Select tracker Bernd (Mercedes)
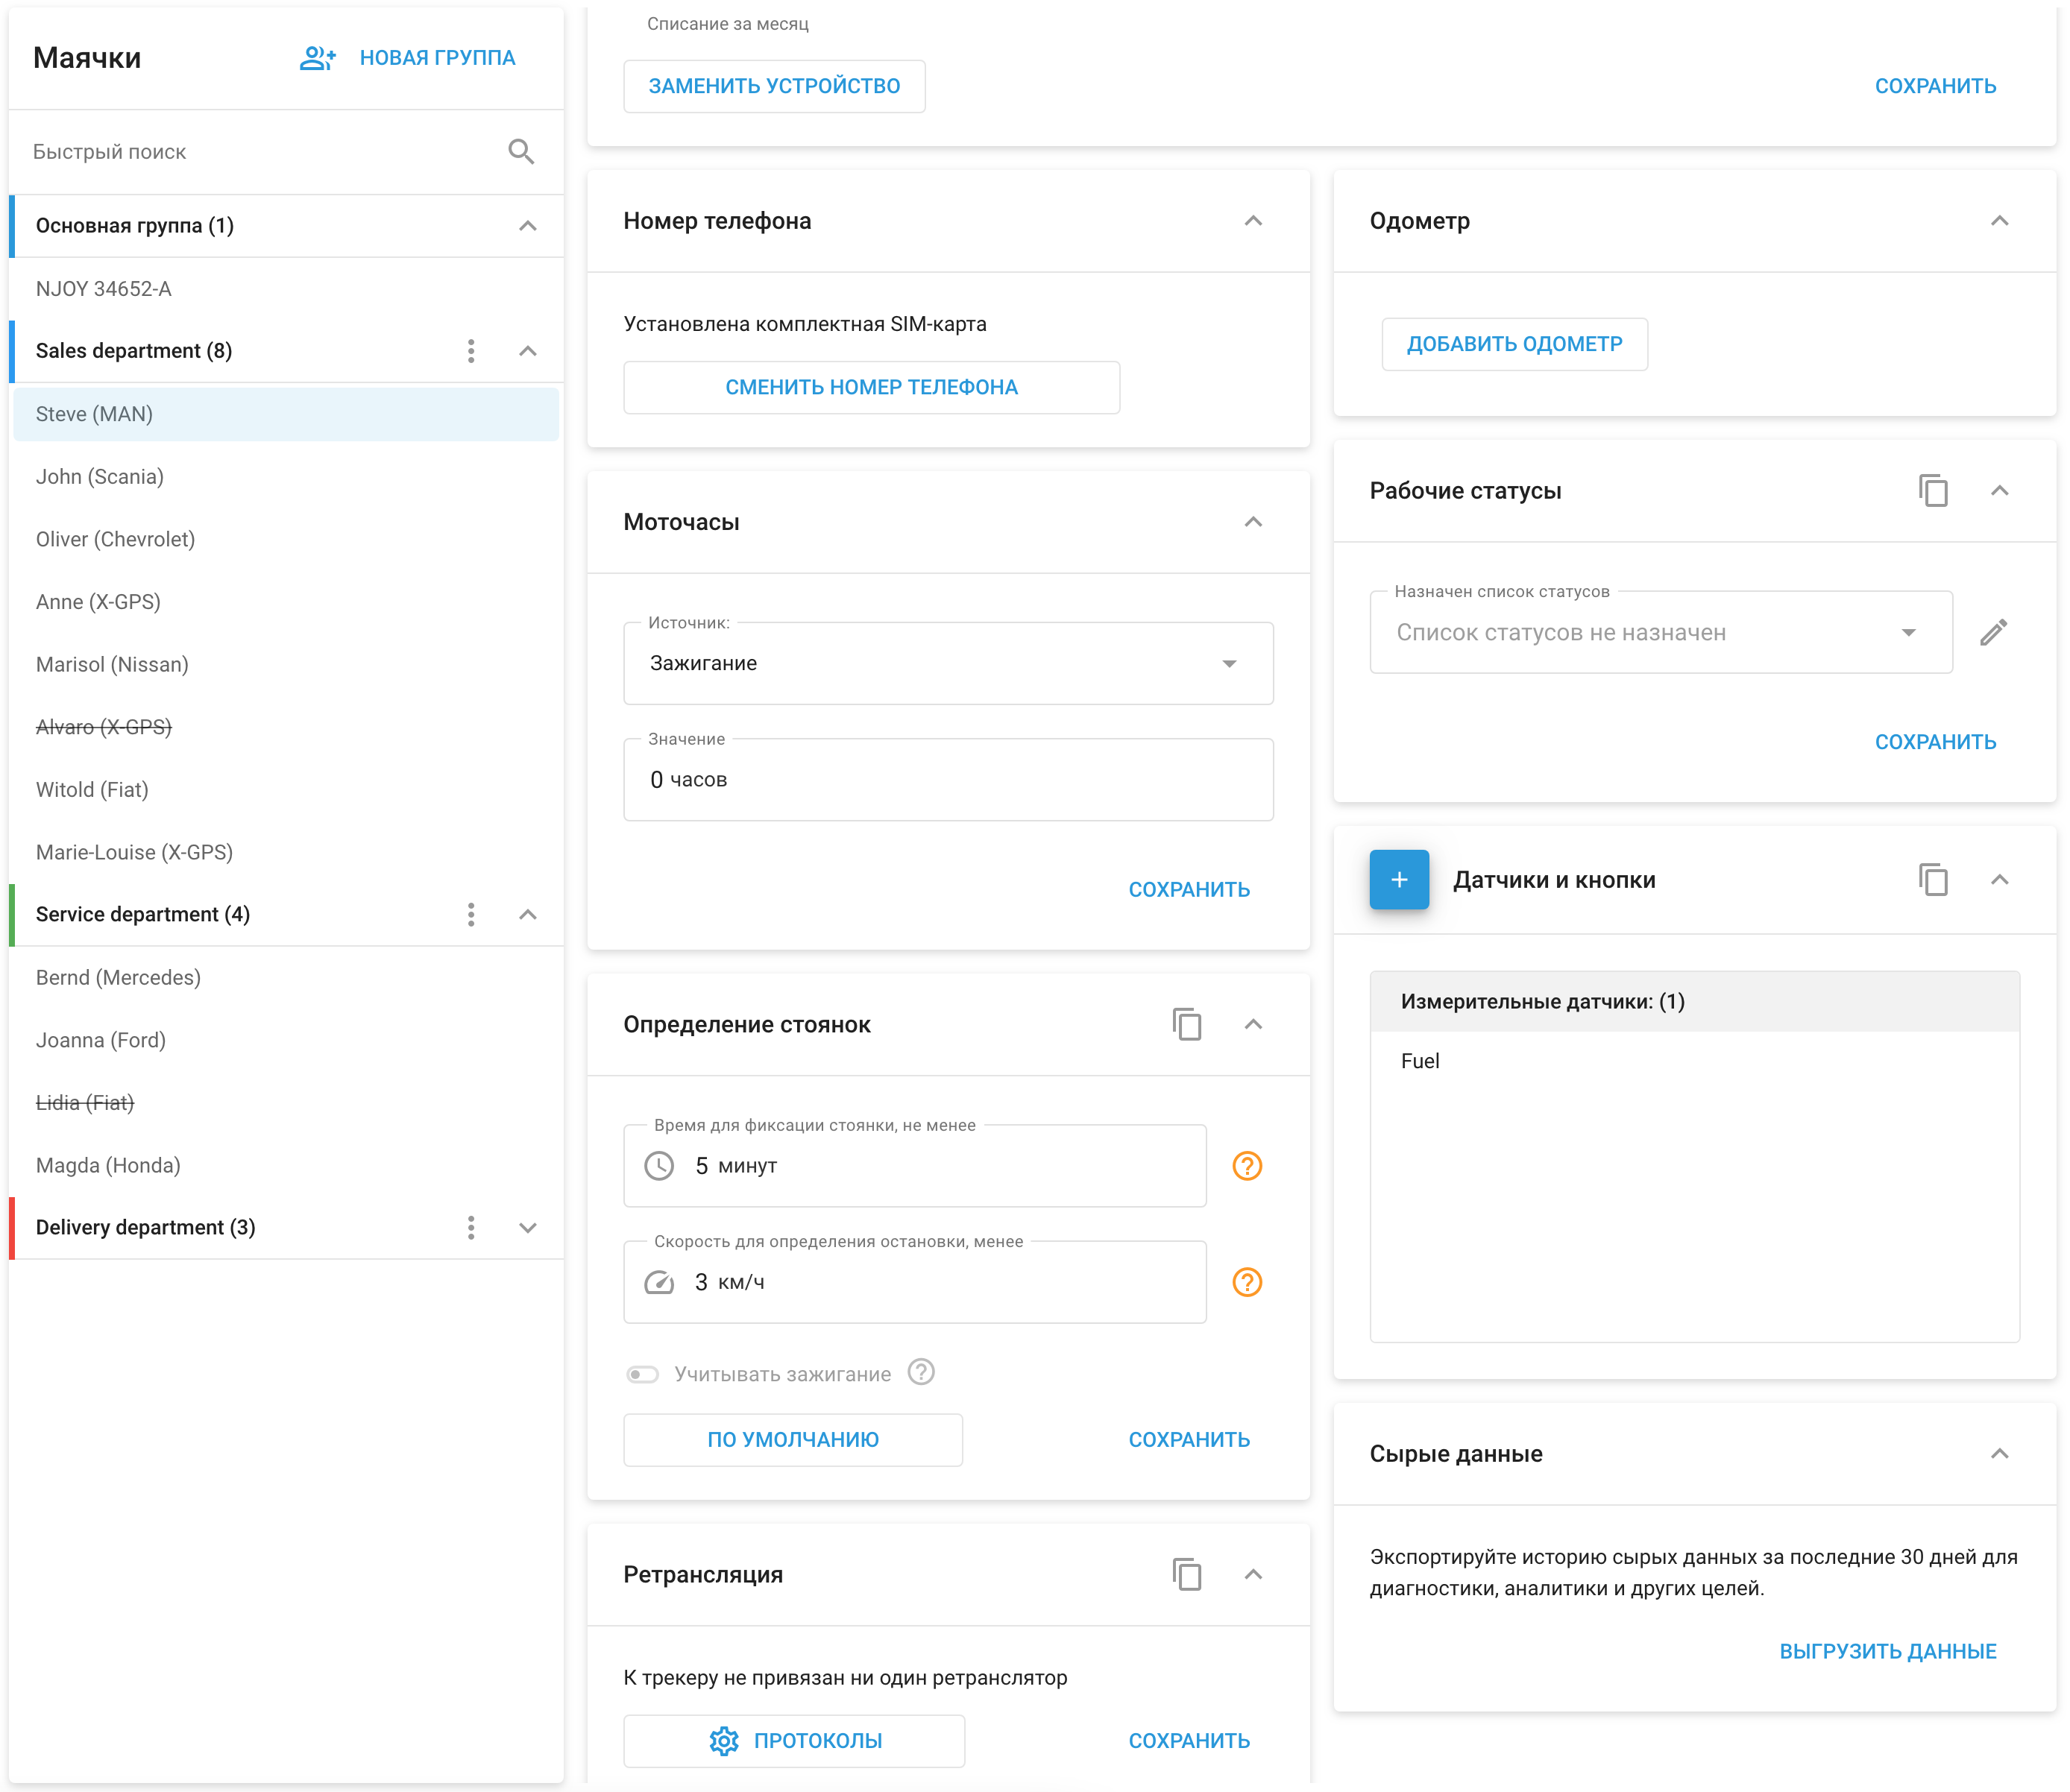 [286, 978]
